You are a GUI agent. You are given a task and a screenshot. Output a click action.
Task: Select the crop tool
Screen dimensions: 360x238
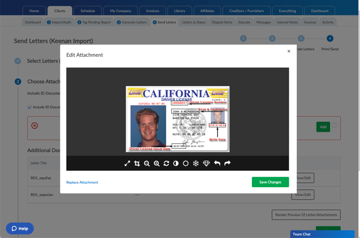point(137,164)
